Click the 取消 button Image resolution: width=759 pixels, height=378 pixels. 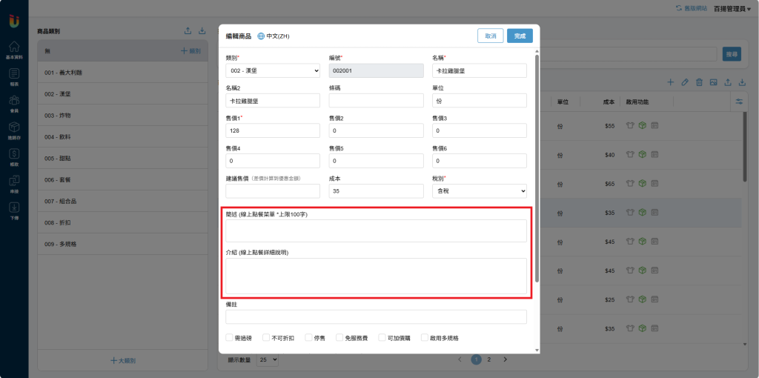coord(490,36)
